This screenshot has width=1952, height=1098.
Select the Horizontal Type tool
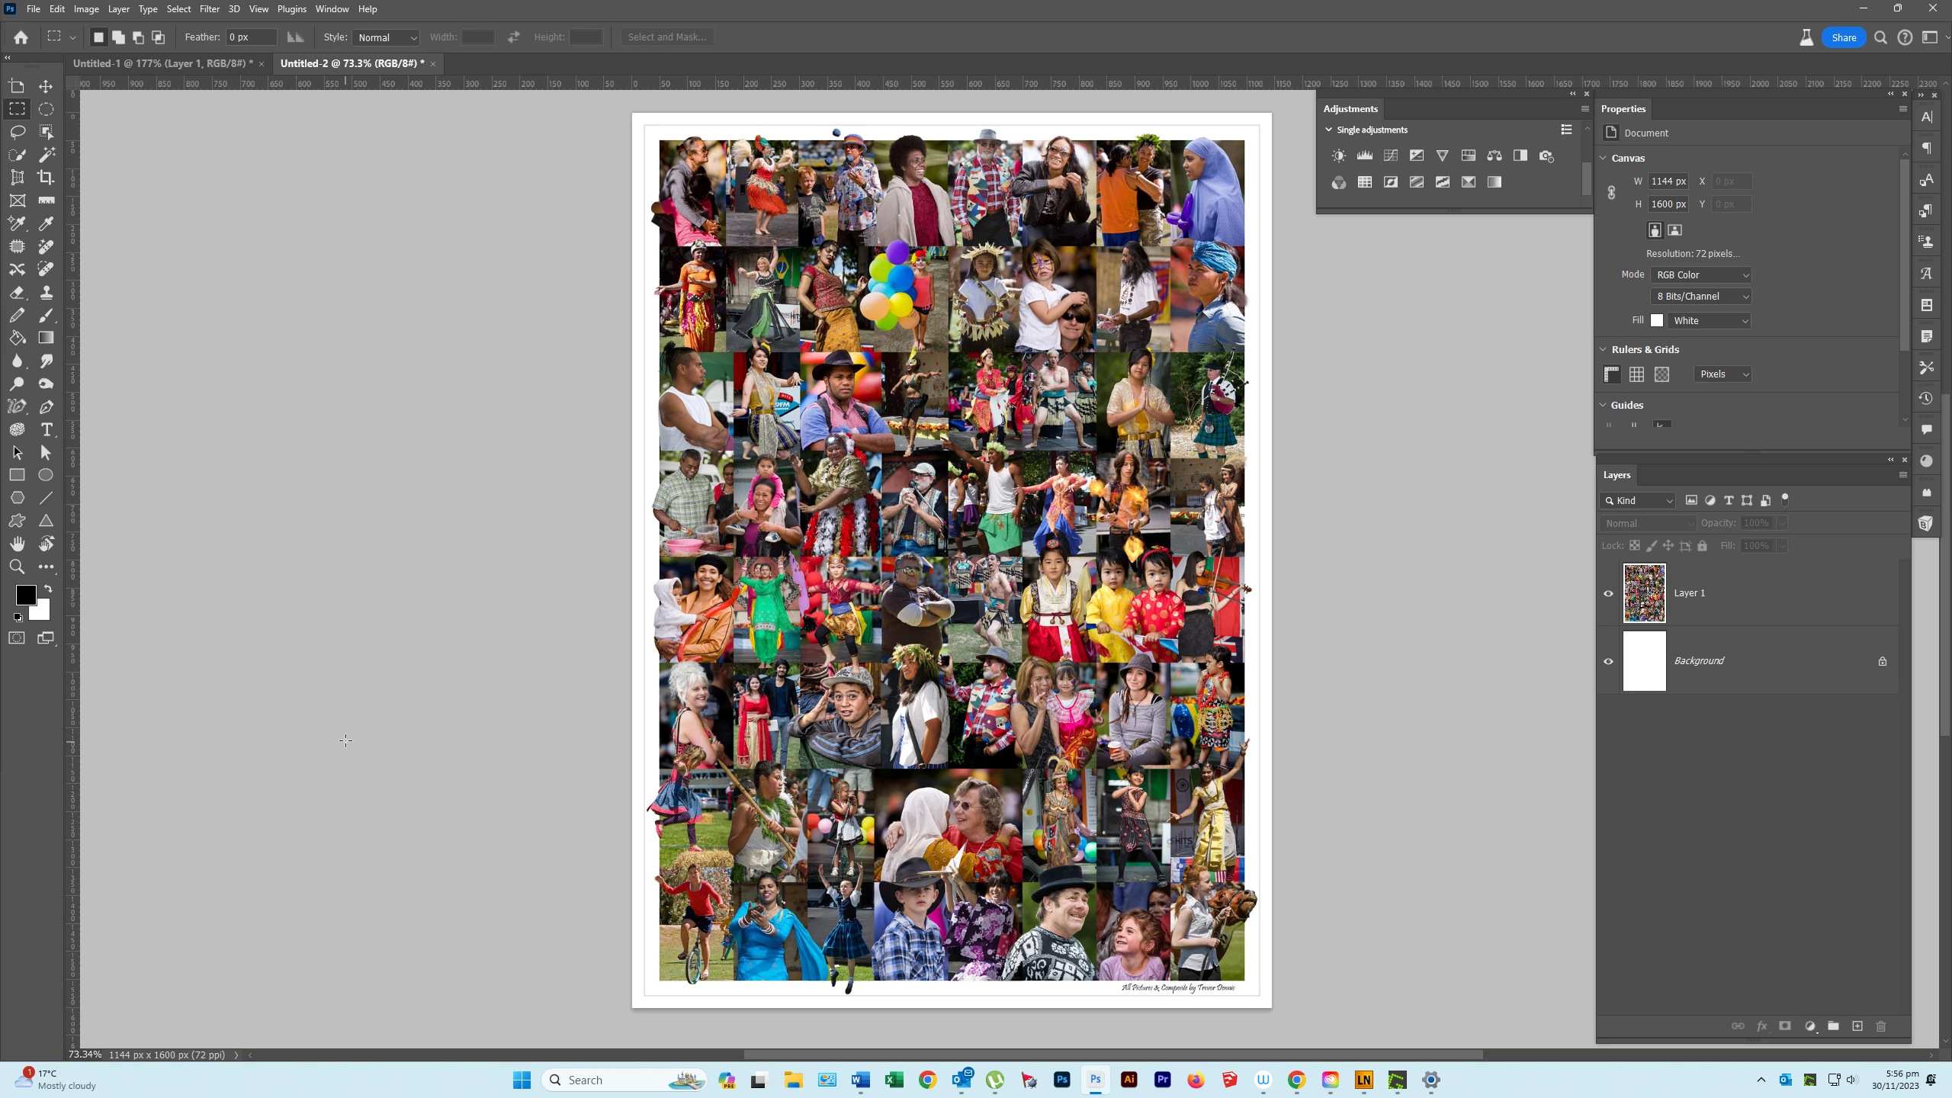pos(47,430)
